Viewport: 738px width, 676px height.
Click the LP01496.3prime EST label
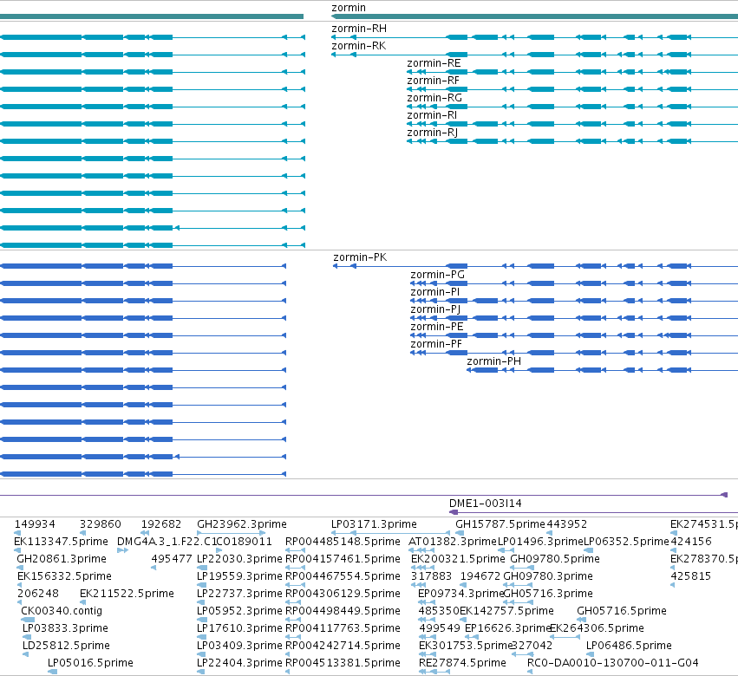(541, 542)
